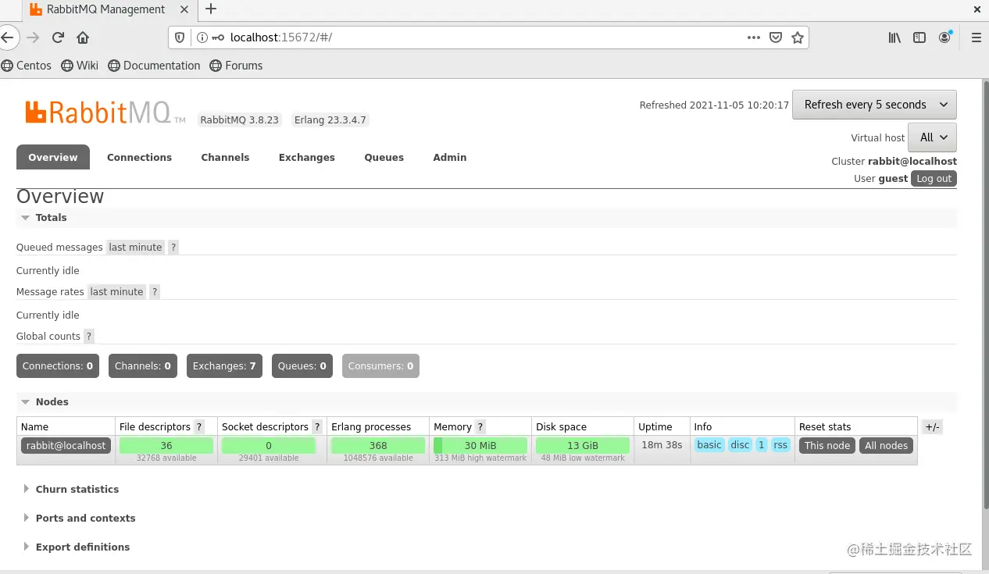This screenshot has height=574, width=989.
Task: Open the page actions three-dot menu
Action: click(754, 37)
